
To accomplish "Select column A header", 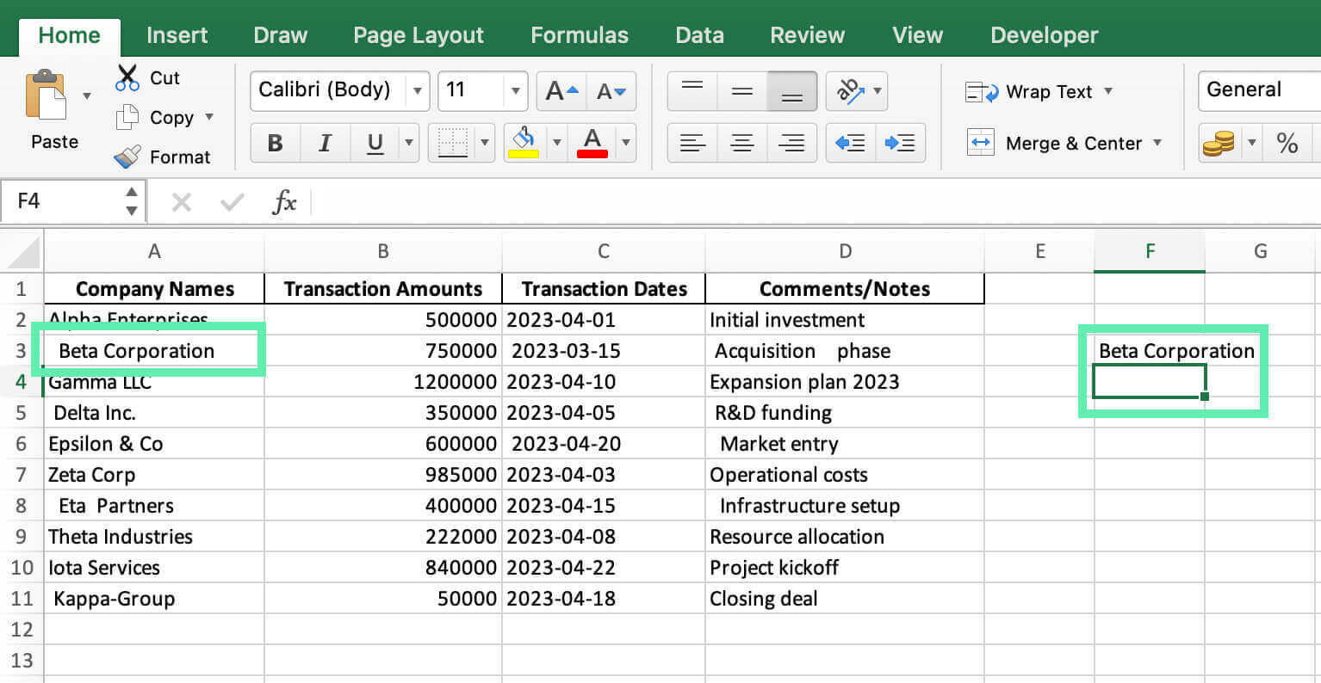I will 154,251.
